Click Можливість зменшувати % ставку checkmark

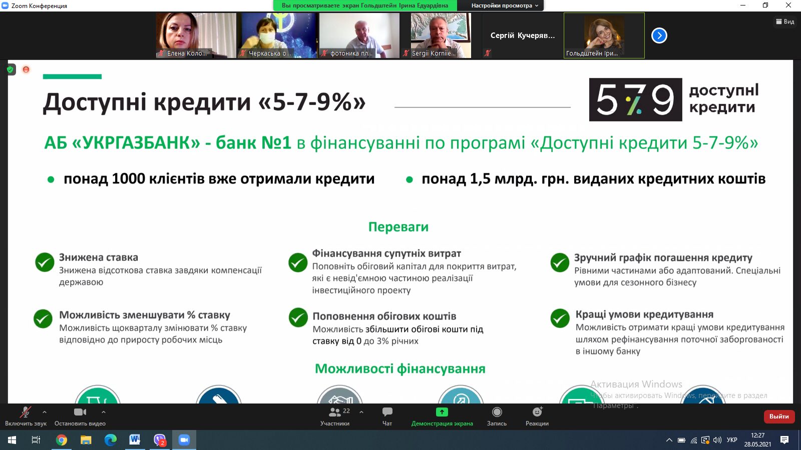pyautogui.click(x=43, y=318)
